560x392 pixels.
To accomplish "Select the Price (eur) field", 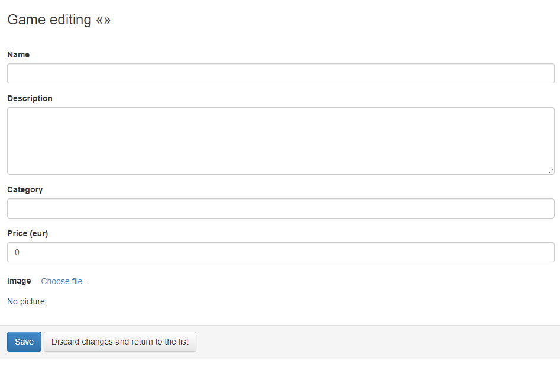I will (x=281, y=252).
